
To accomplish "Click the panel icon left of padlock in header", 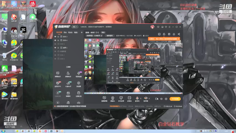I will [x=159, y=34].
